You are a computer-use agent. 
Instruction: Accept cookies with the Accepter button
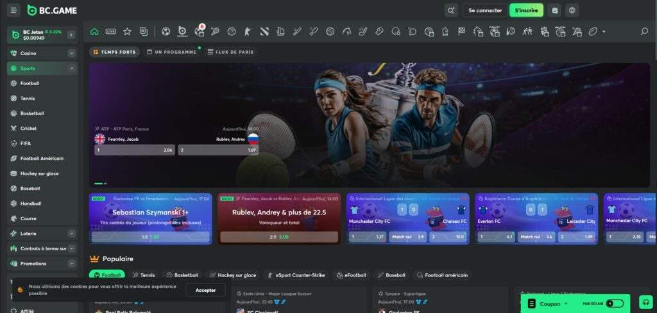(205, 290)
